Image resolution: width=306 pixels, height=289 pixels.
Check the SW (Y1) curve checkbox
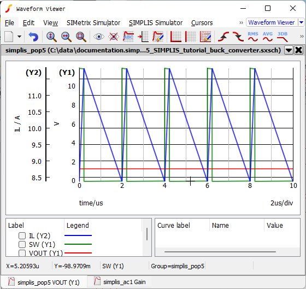22,244
